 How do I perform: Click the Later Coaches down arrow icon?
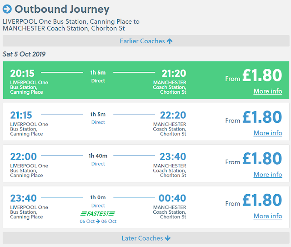click(168, 238)
